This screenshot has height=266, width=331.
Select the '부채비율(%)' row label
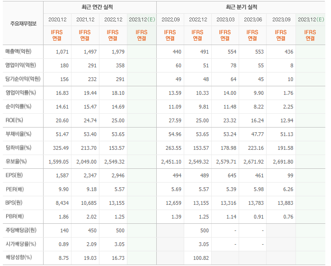18,134
